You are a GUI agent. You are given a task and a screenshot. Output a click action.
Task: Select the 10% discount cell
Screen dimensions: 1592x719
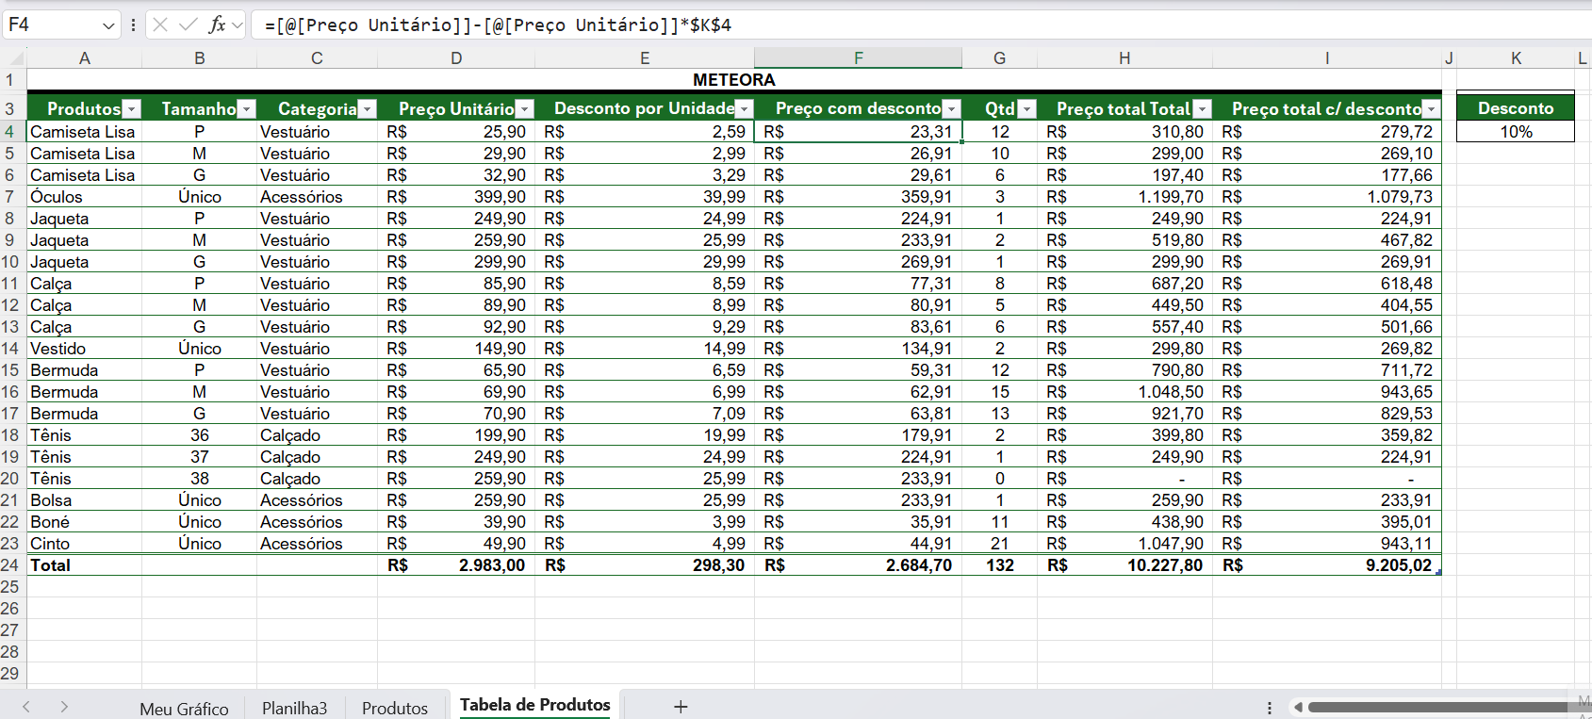pos(1516,132)
